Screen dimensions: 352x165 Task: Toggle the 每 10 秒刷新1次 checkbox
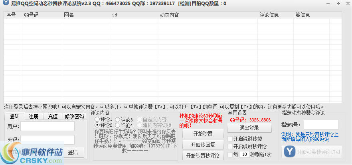[x=230, y=155]
